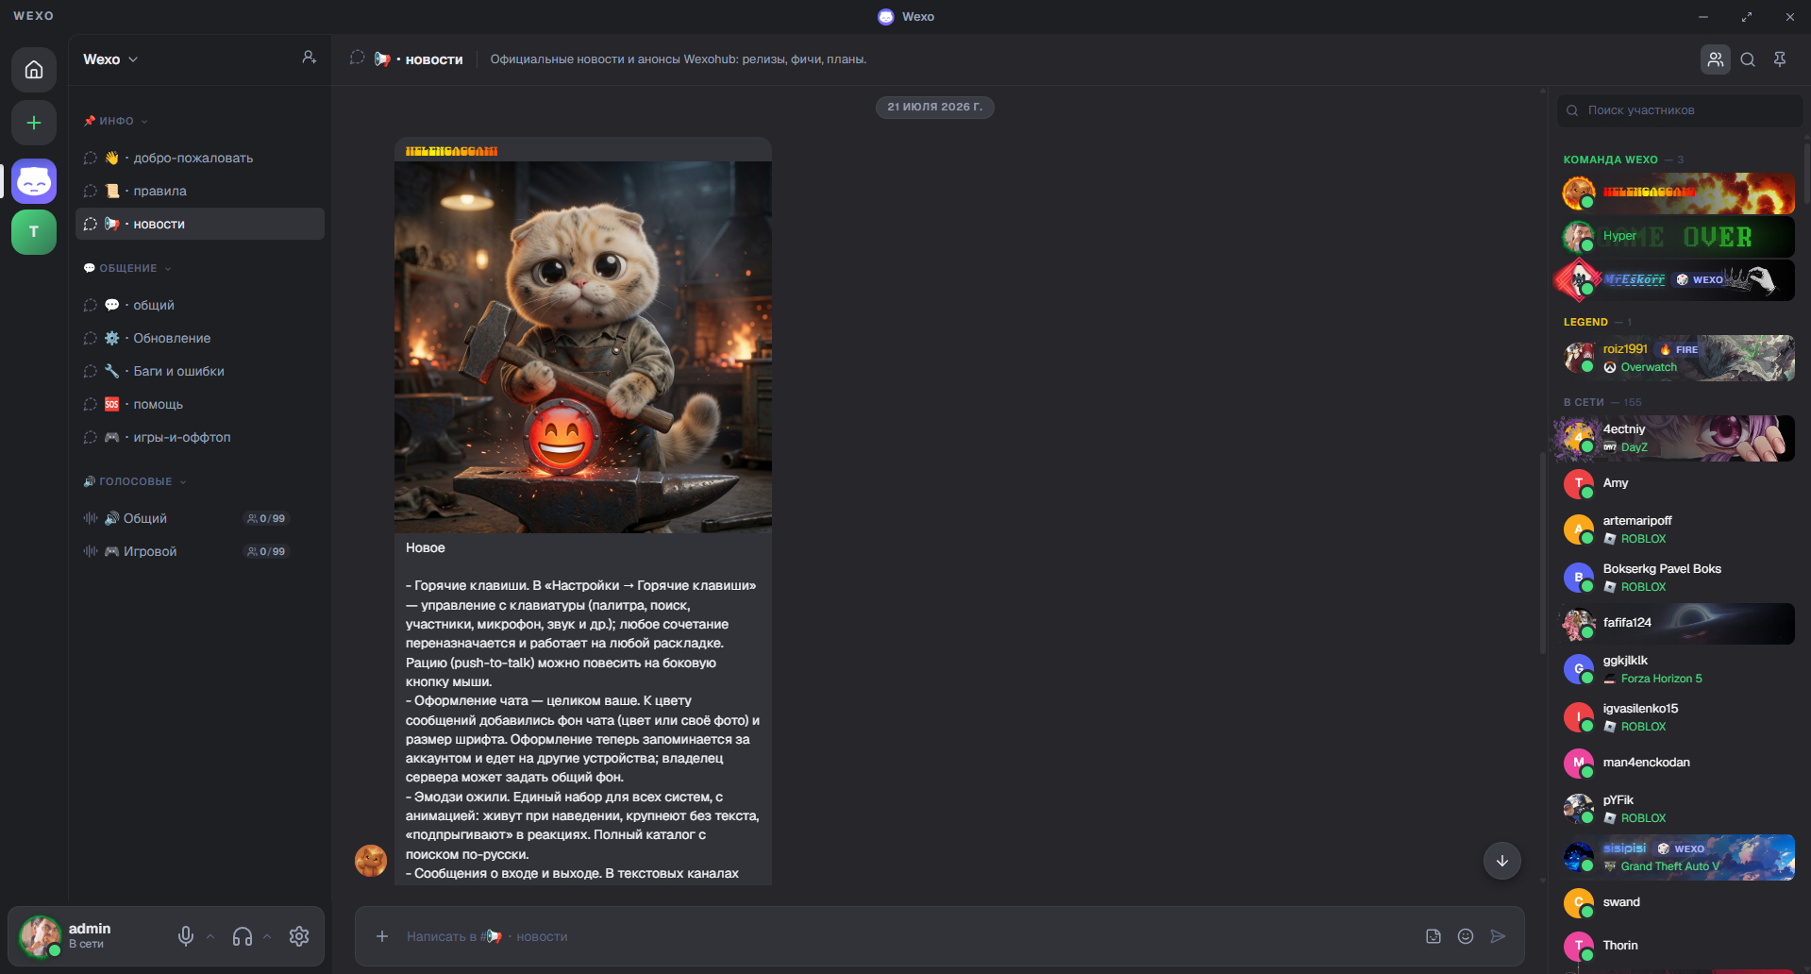
Task: Toggle headphones deafen
Action: pyautogui.click(x=243, y=936)
